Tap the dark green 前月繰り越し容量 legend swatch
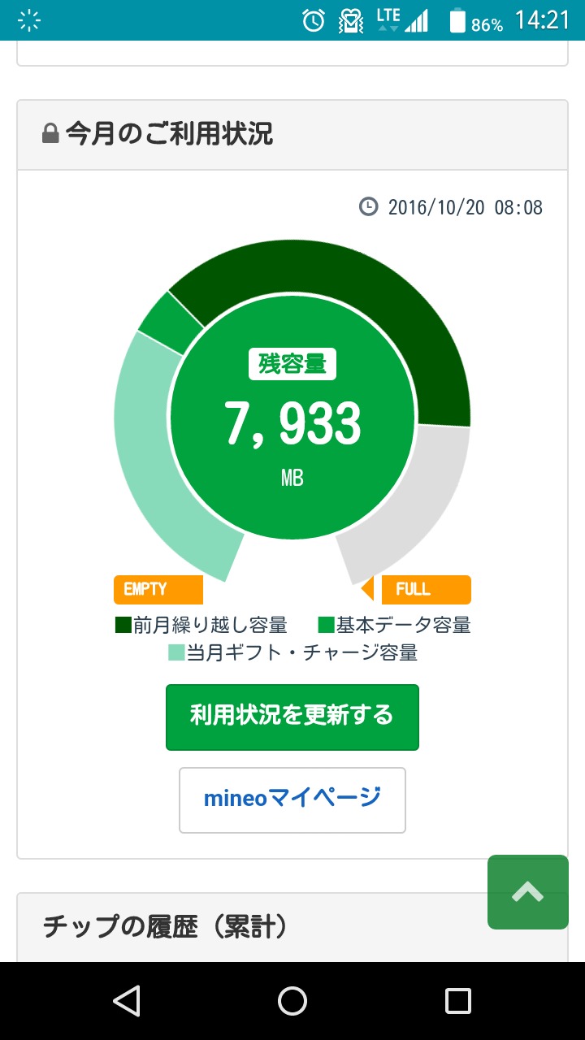This screenshot has width=585, height=1040. point(123,625)
